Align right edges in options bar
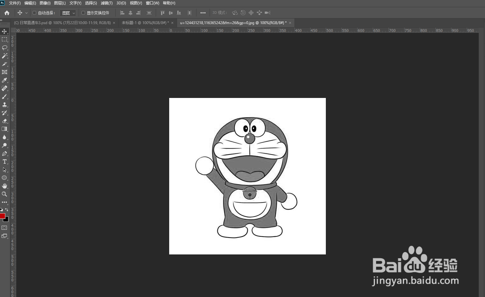The height and width of the screenshot is (297, 485). (138, 13)
